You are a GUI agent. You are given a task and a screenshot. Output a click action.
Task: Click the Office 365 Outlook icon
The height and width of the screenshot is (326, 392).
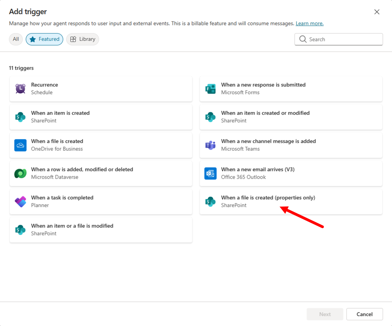point(211,173)
